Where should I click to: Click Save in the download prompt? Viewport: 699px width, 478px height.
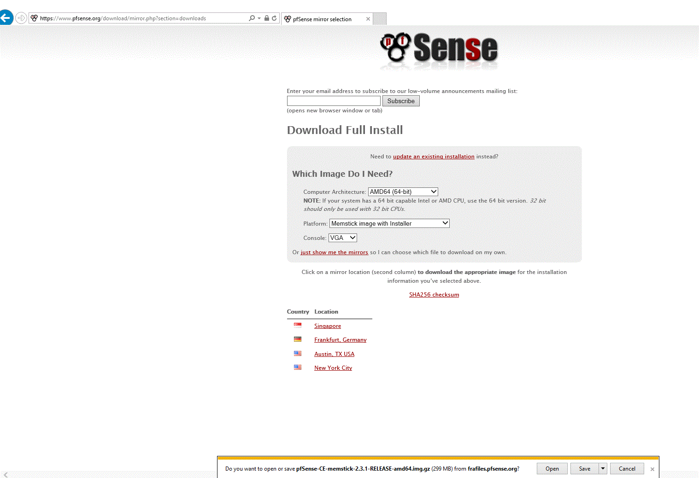click(x=584, y=469)
